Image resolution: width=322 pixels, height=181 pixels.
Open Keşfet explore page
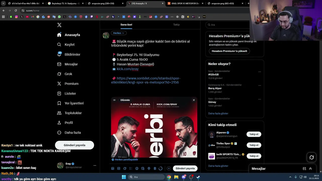point(66,44)
